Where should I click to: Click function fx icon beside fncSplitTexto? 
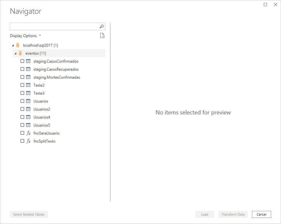[x=28, y=141]
